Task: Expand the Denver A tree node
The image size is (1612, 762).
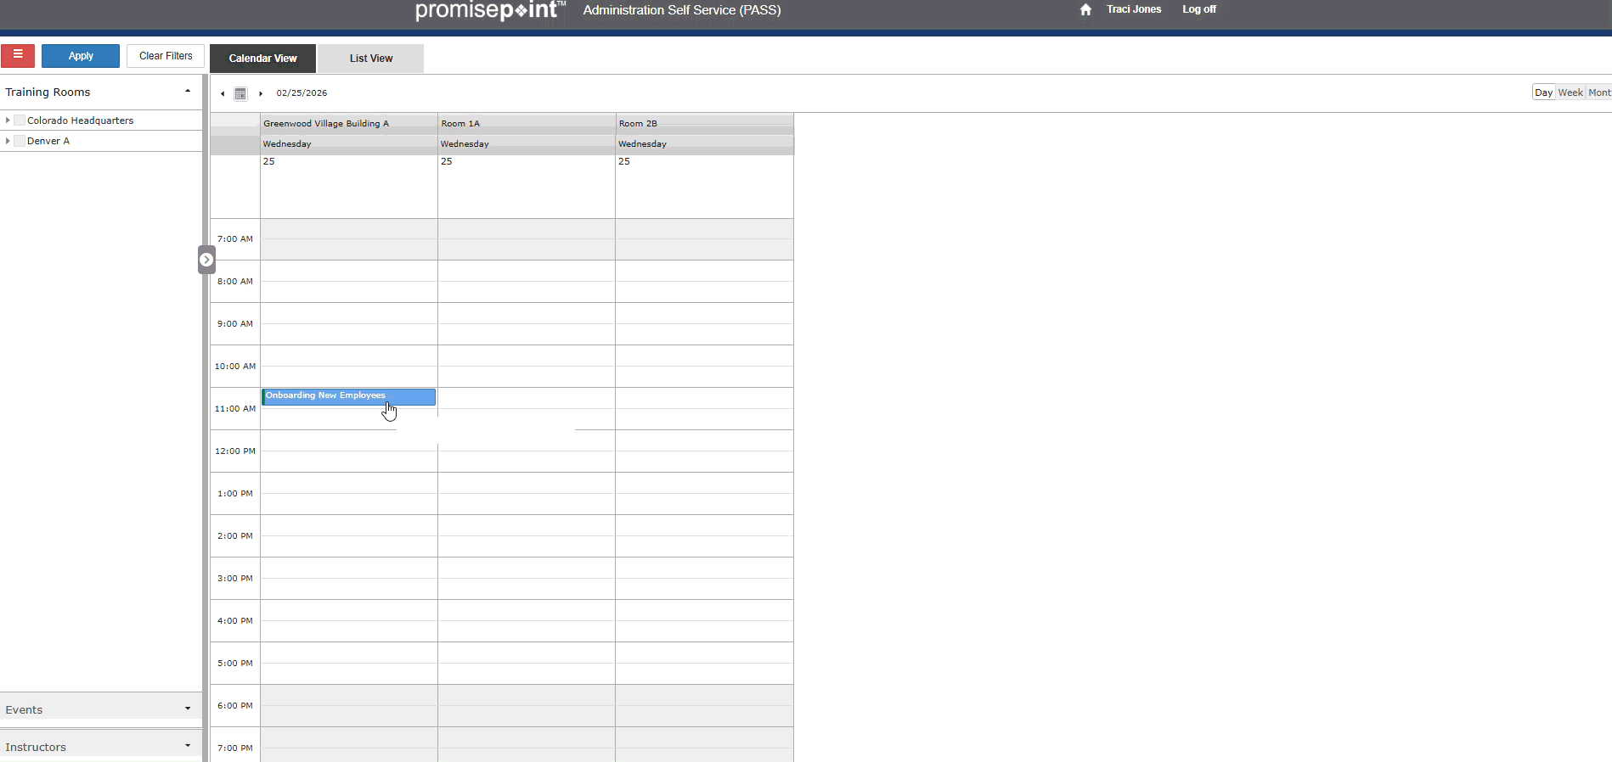Action: click(x=8, y=141)
